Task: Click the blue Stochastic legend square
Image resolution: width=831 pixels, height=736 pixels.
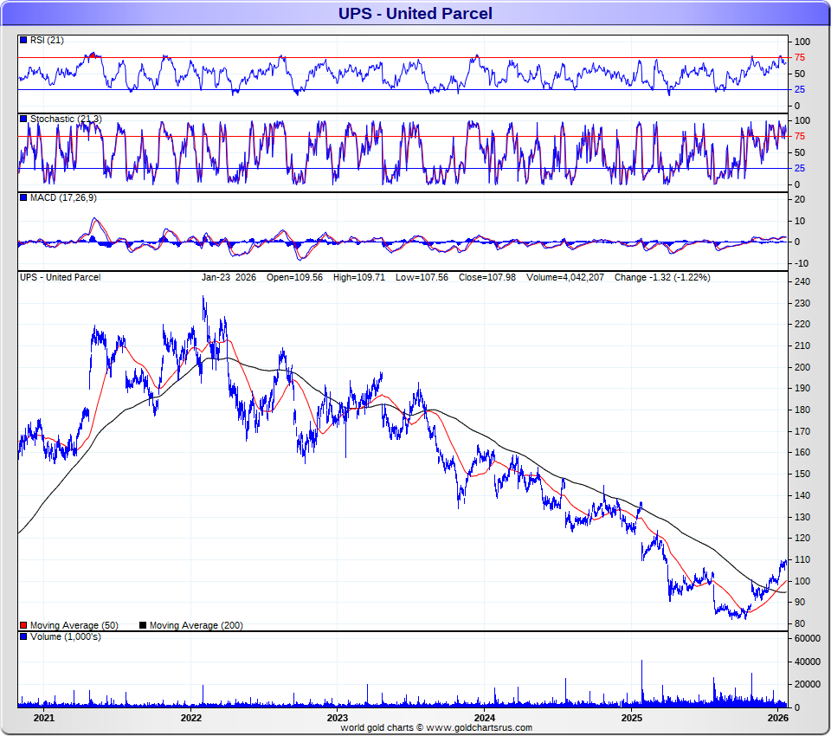Action: 23,119
